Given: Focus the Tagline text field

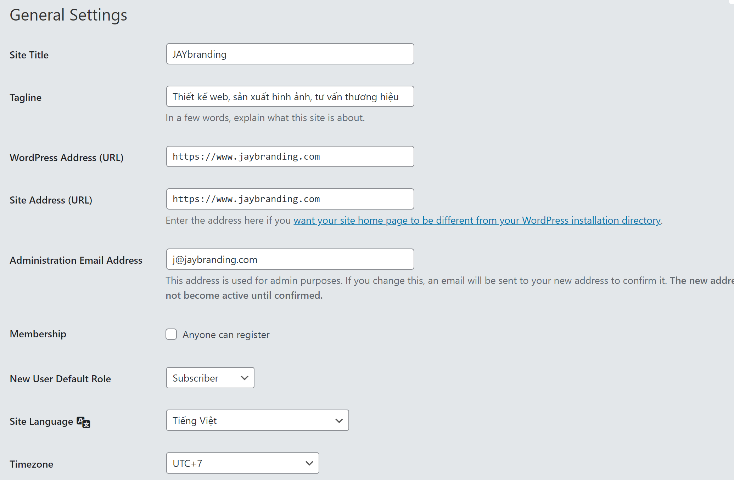Looking at the screenshot, I should pyautogui.click(x=290, y=97).
